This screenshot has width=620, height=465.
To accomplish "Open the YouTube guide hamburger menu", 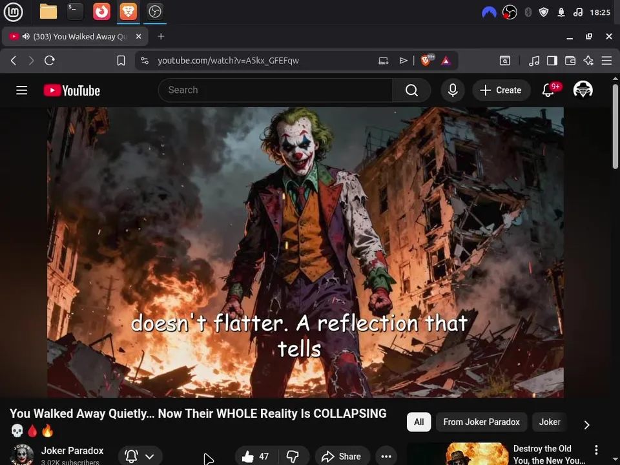I will 22,90.
